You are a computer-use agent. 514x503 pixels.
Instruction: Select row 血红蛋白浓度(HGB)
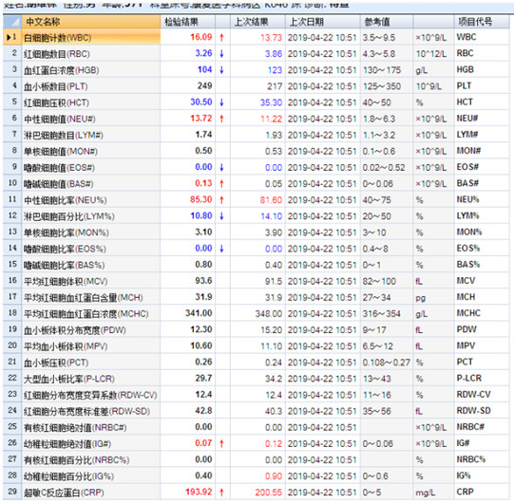[x=256, y=69]
